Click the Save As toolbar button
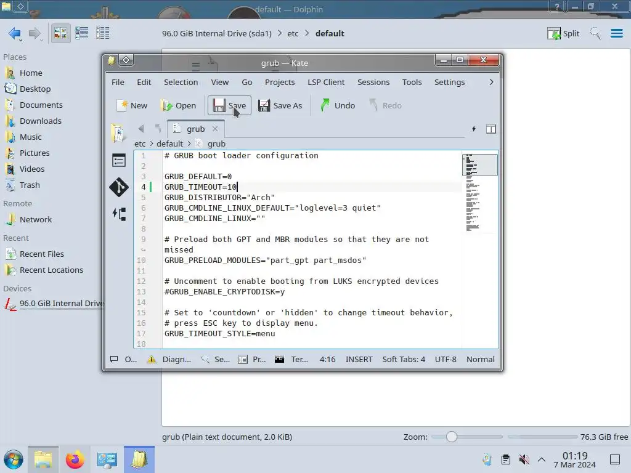This screenshot has width=631, height=473. (280, 105)
